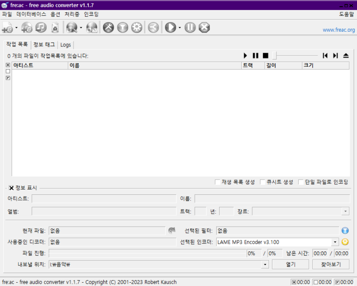The height and width of the screenshot is (286, 357).
Task: Click the 이름 input field
Action: 272,199
